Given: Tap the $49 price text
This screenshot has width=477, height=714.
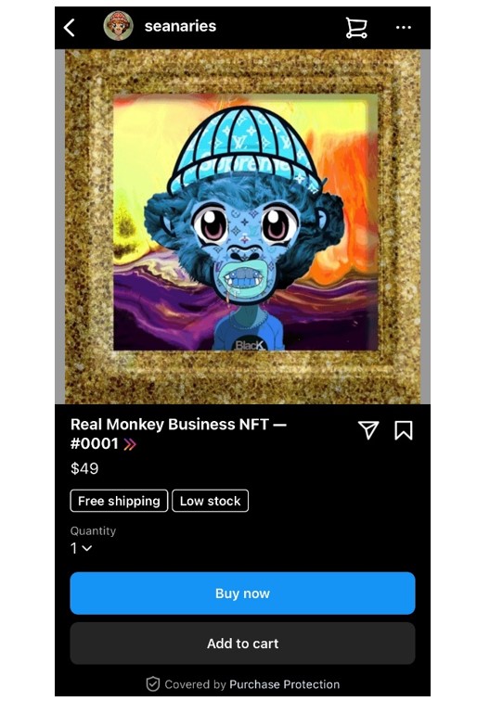Looking at the screenshot, I should tap(84, 468).
